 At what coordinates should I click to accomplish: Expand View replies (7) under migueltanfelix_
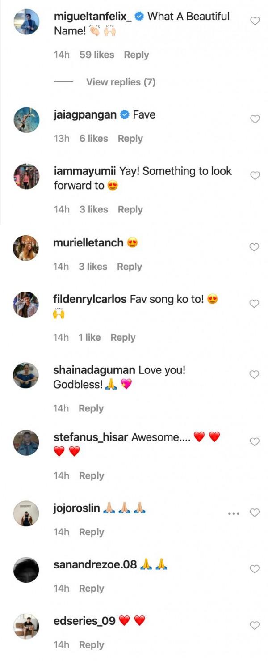[121, 82]
